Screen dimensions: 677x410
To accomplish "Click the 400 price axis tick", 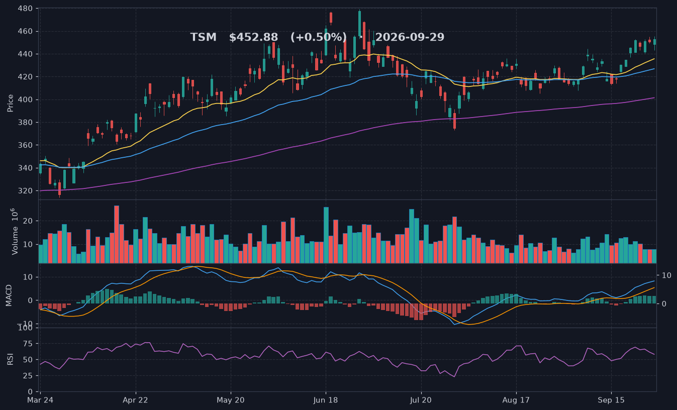I will (25, 100).
